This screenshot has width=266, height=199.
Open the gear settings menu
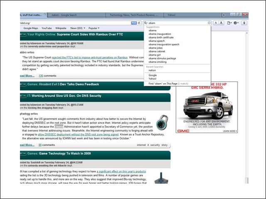click(236, 23)
